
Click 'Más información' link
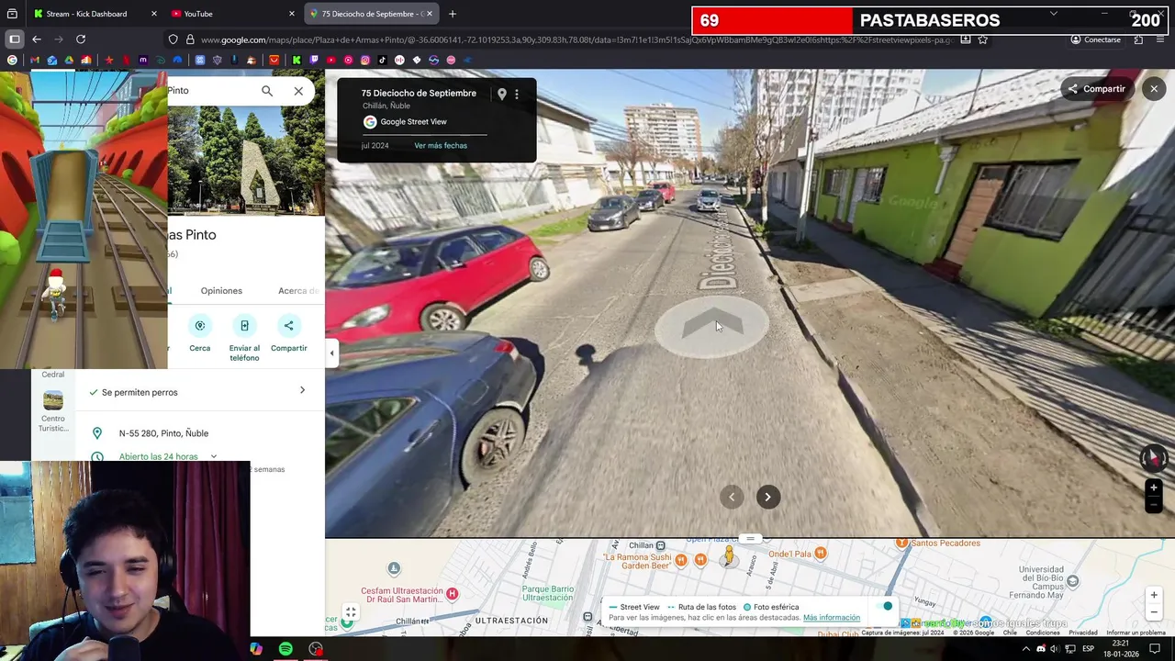(x=831, y=618)
